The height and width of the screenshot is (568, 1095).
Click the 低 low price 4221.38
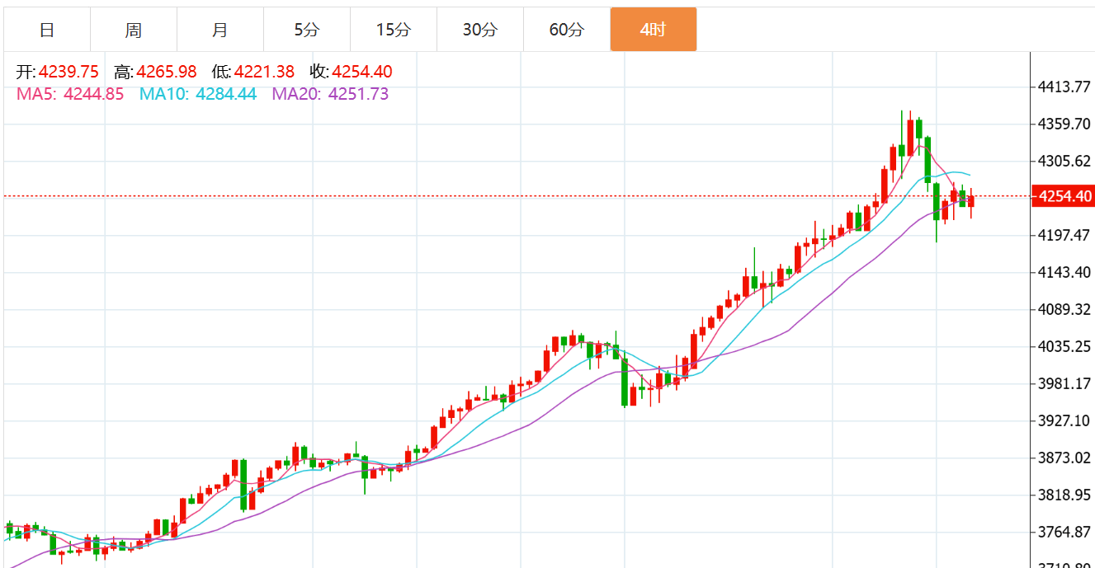pyautogui.click(x=264, y=72)
